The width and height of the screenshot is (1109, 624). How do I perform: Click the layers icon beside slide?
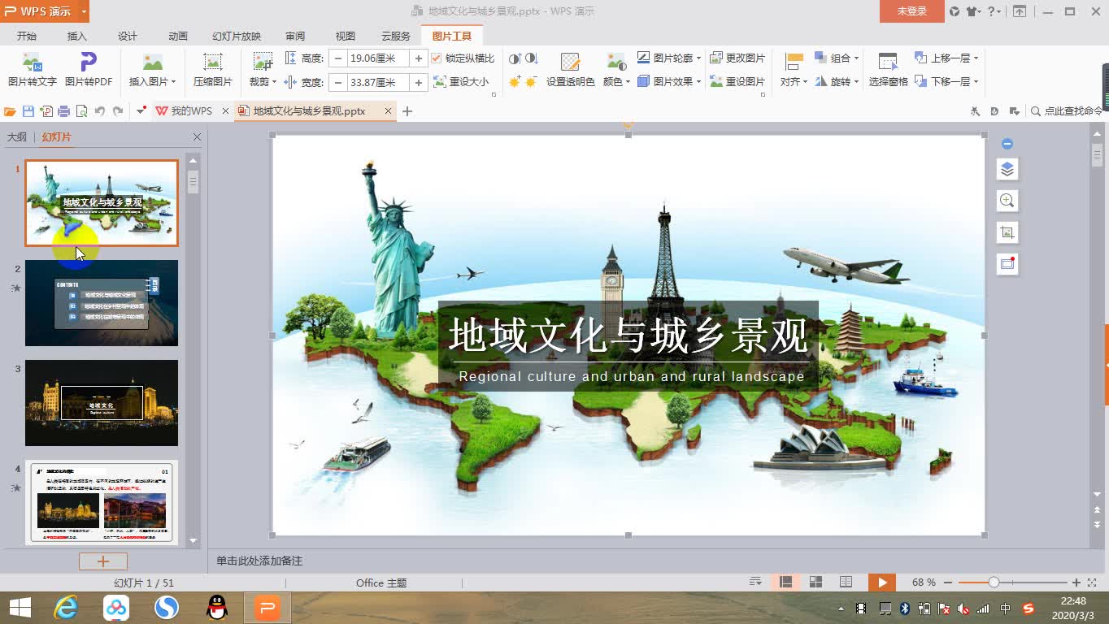[x=1007, y=169]
